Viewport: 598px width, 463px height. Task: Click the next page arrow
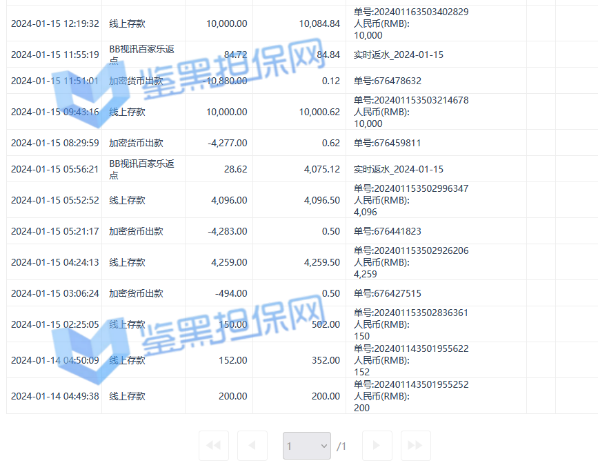coord(377,446)
